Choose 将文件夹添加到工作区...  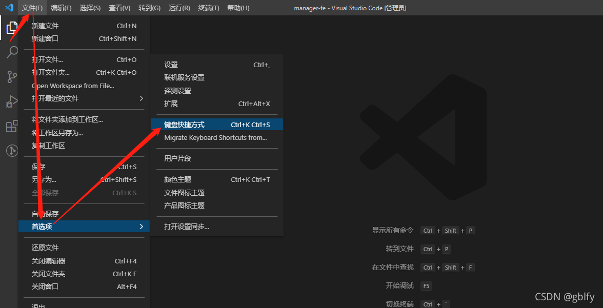pos(84,119)
